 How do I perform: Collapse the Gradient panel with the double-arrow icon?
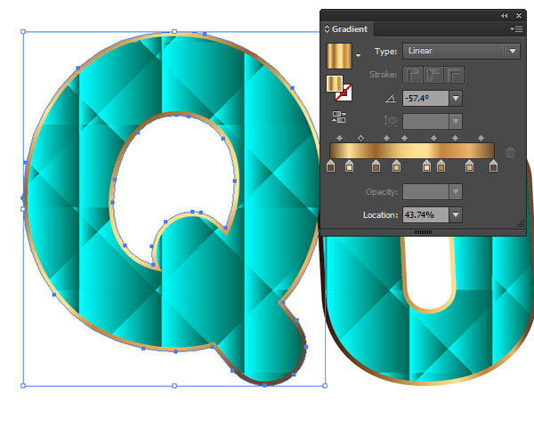click(x=504, y=16)
